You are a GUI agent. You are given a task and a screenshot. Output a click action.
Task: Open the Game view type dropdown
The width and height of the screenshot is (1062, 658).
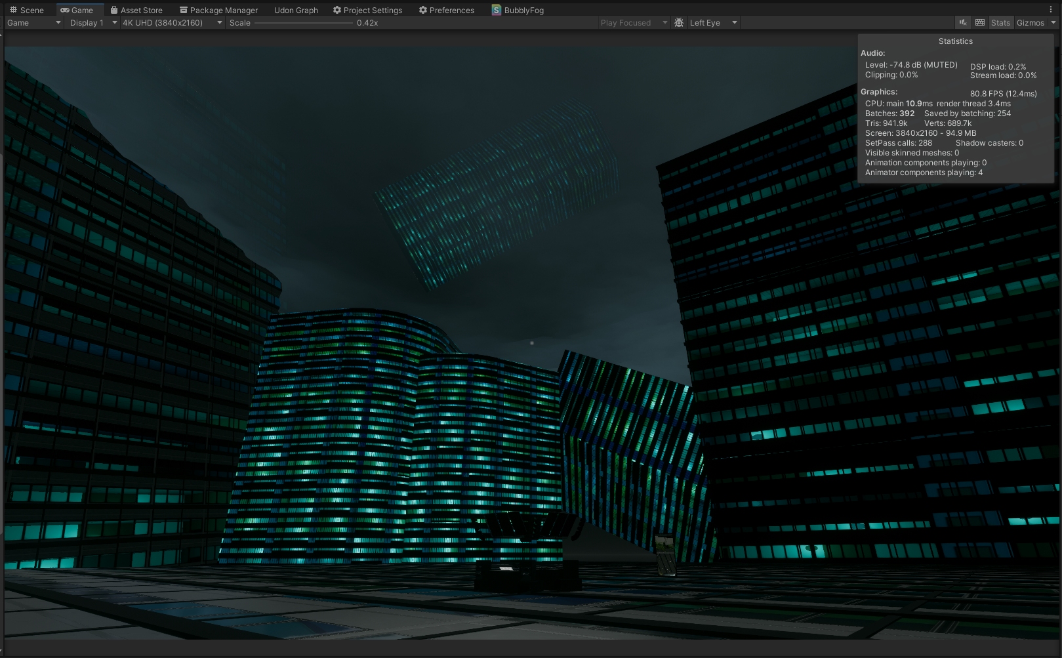[x=33, y=22]
